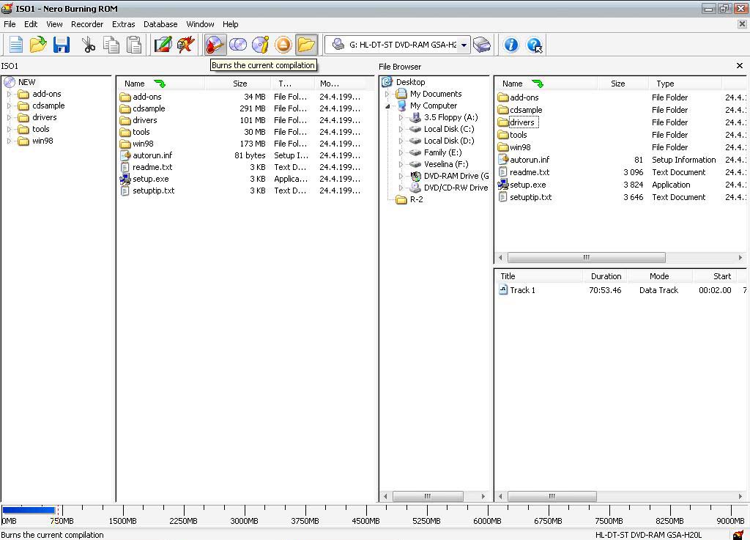Click the Copy disc icon
This screenshot has width=750, height=540.
238,45
